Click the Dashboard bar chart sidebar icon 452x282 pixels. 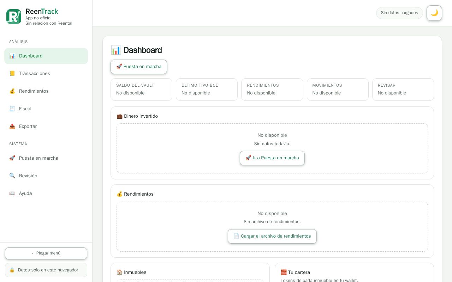tap(12, 56)
